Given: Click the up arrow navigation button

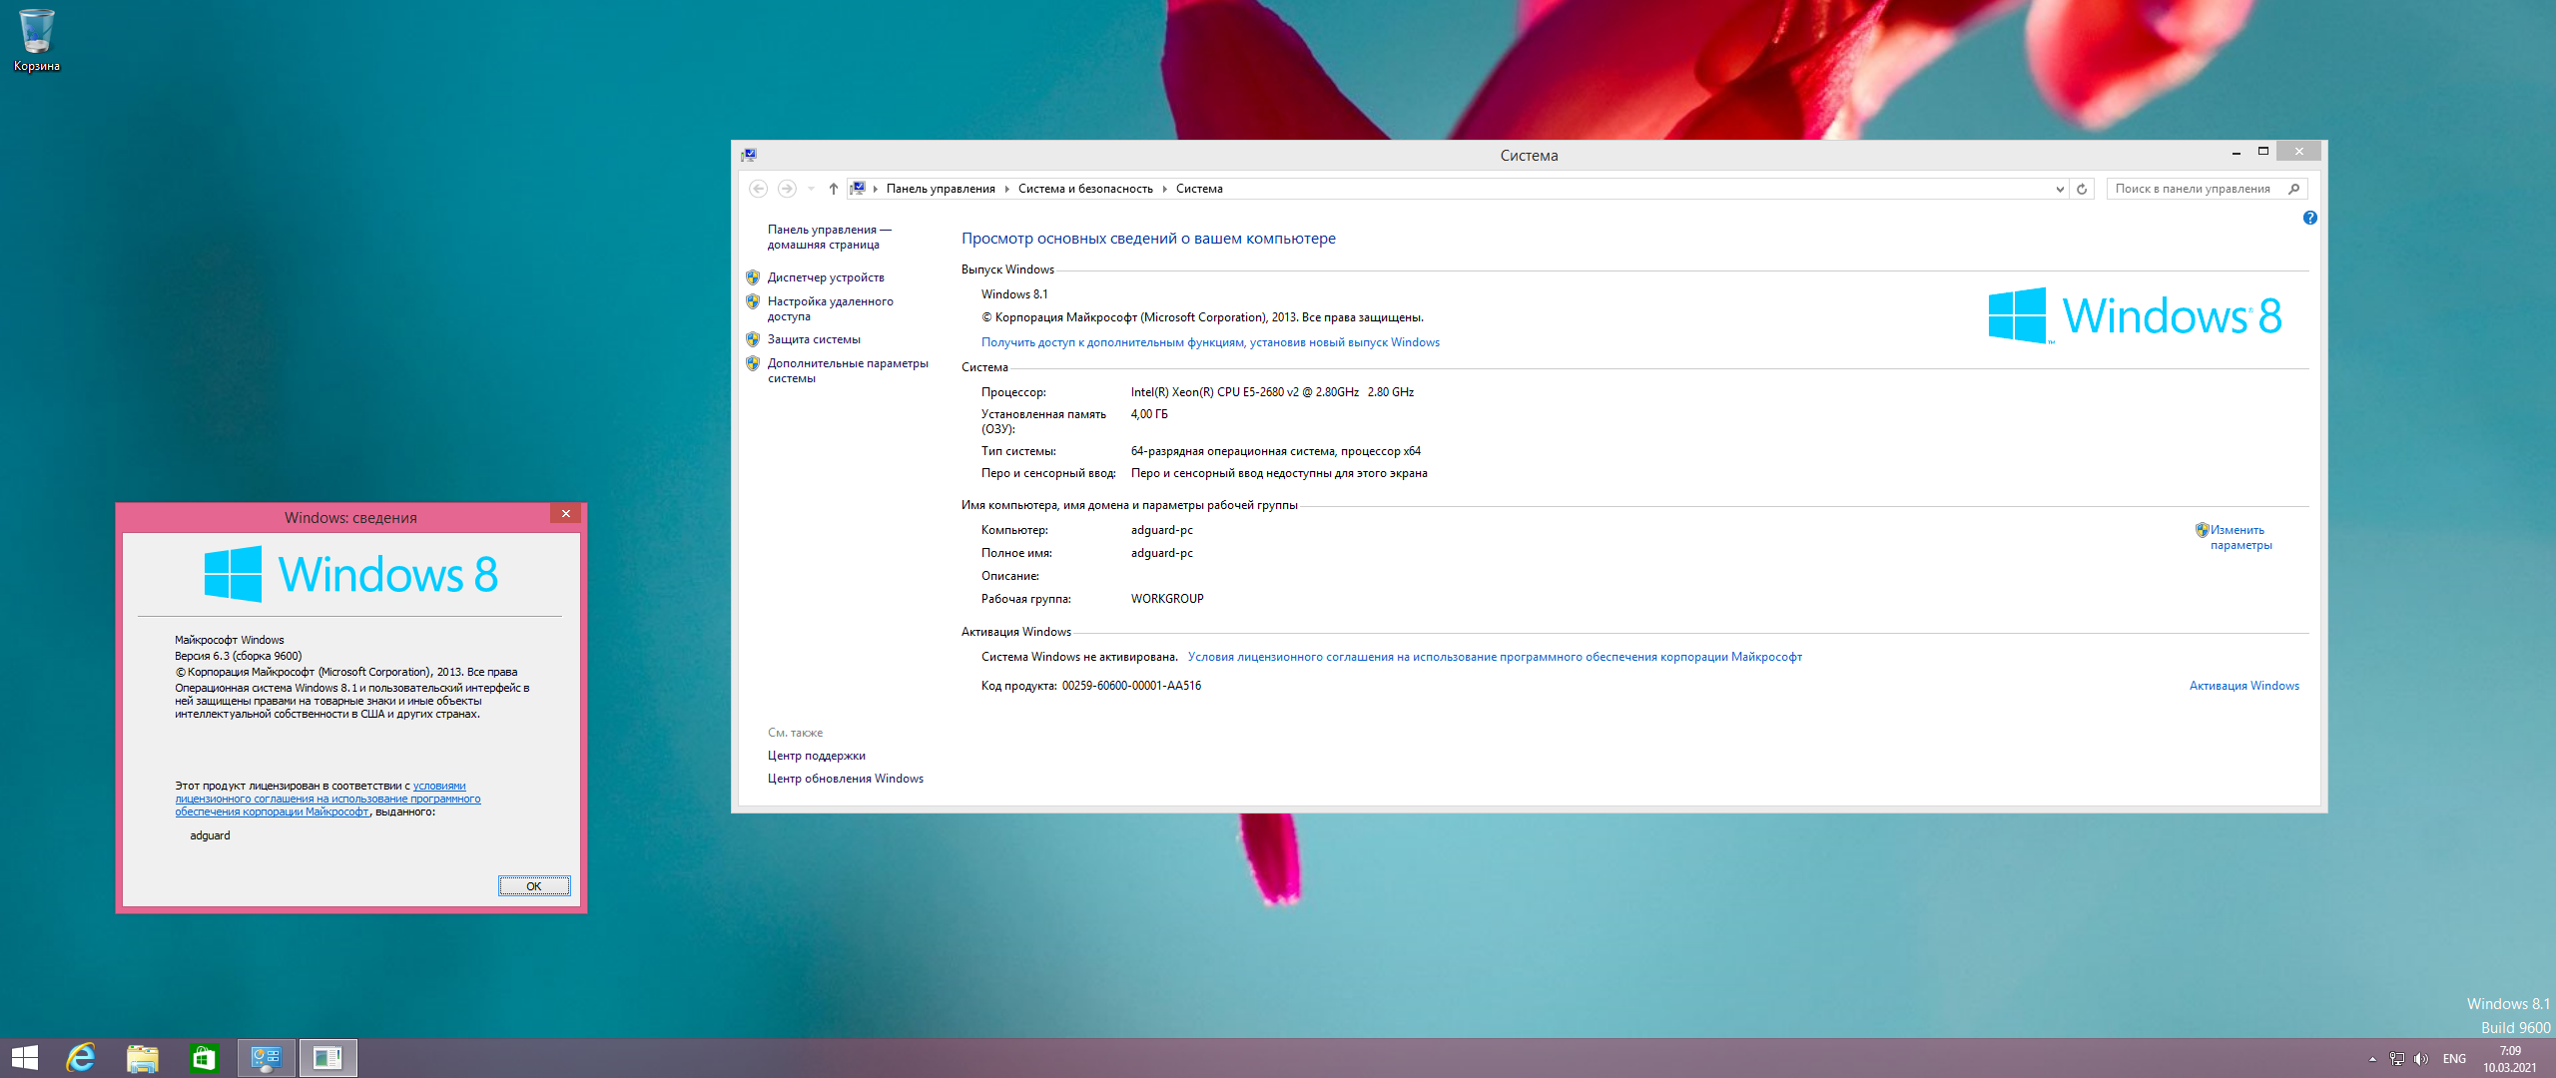Looking at the screenshot, I should point(833,189).
